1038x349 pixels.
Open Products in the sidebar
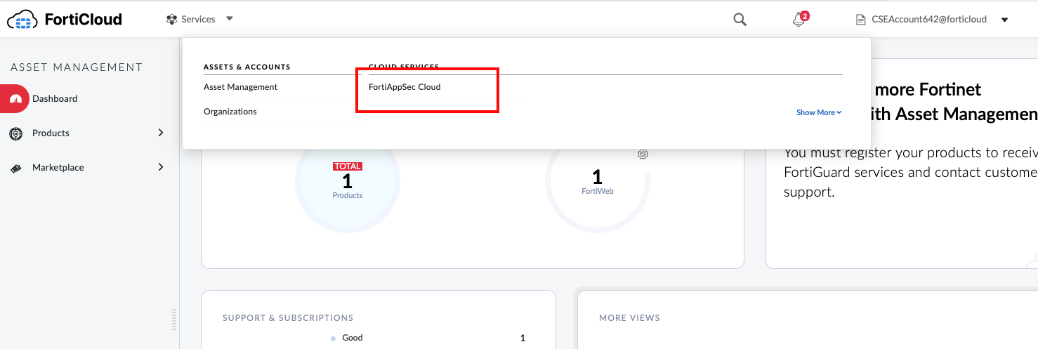tap(51, 133)
